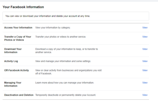This screenshot has height=101, width=158.
Task: Click the Activity Log row title
Action: coord(11,61)
